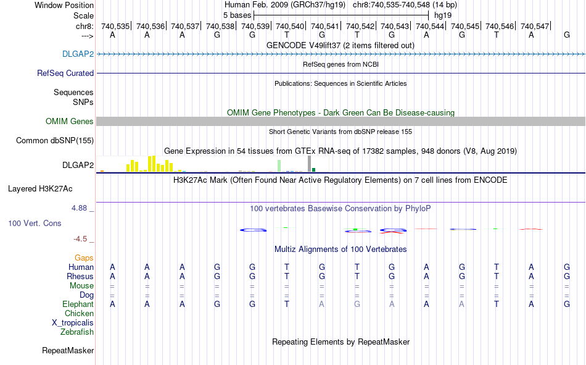The height and width of the screenshot is (365, 586).
Task: Click the 'Human Feb. 2009 (GRCh37/hg19)' title
Action: tap(286, 5)
